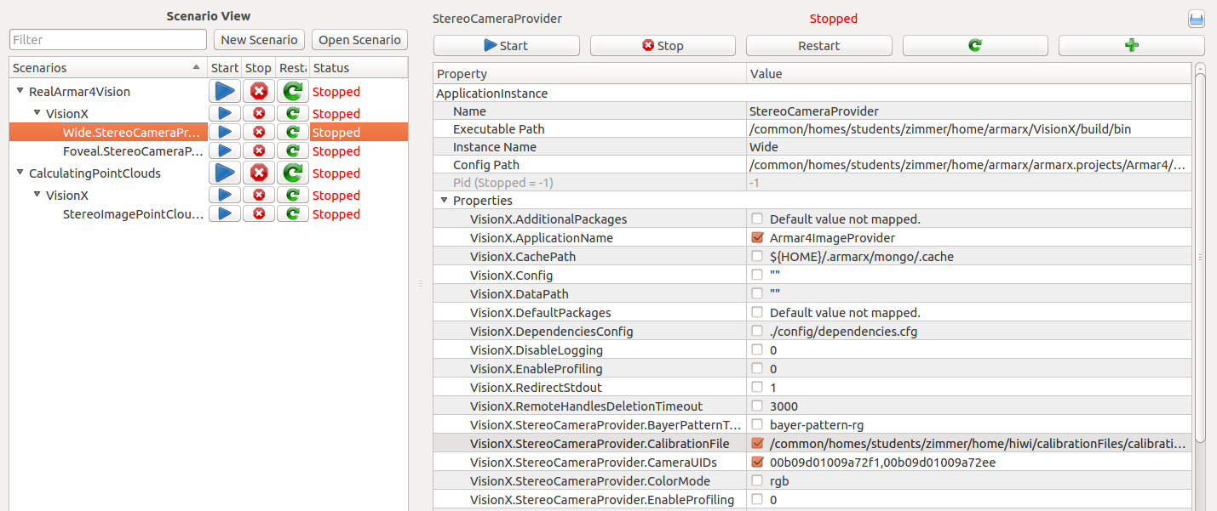
Task: Stop the RealArmar4Vision scenario
Action: point(259,91)
